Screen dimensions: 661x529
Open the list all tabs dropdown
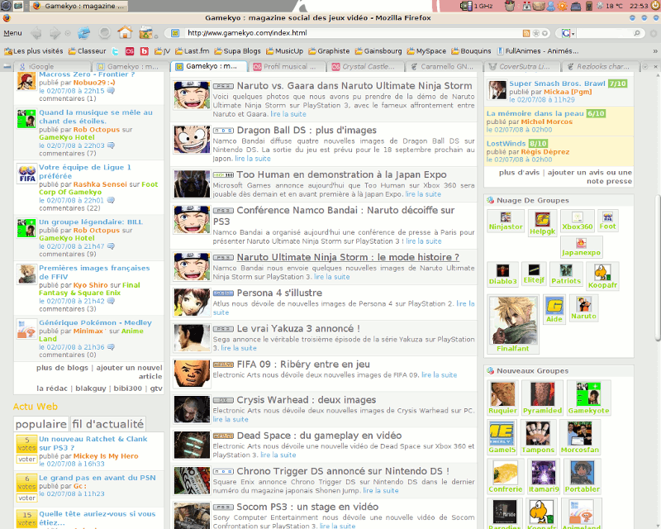click(x=645, y=67)
